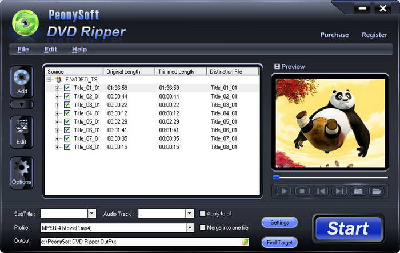The width and height of the screenshot is (400, 253).
Task: Open the Help menu
Action: coord(79,50)
